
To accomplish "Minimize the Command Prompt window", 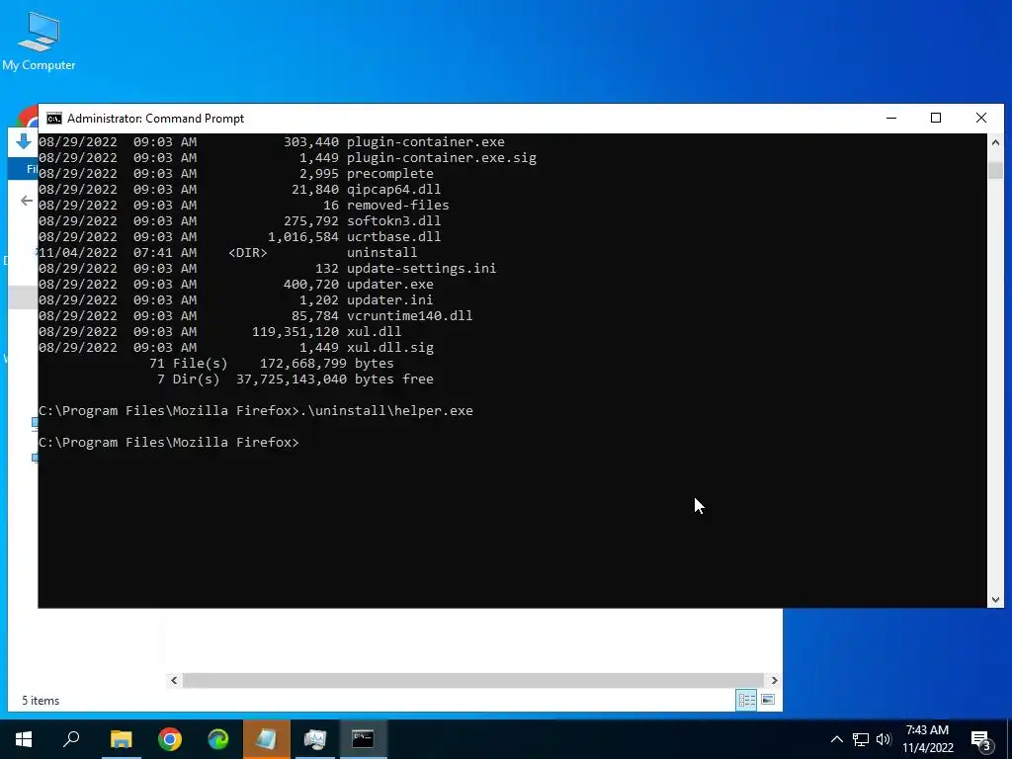I will click(x=891, y=119).
